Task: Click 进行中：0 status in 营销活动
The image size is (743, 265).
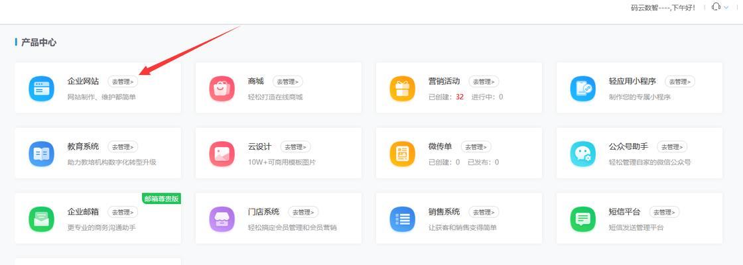Action: [x=488, y=97]
